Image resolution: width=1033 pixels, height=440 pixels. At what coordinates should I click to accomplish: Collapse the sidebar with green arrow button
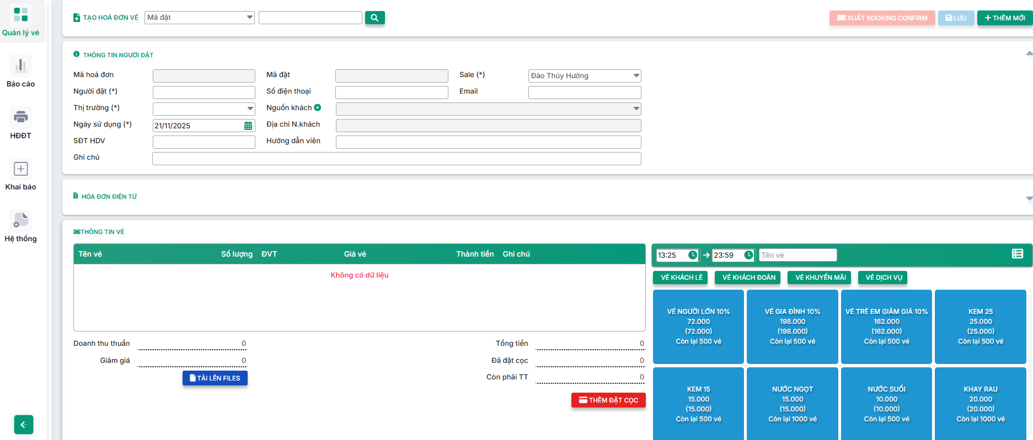point(24,425)
